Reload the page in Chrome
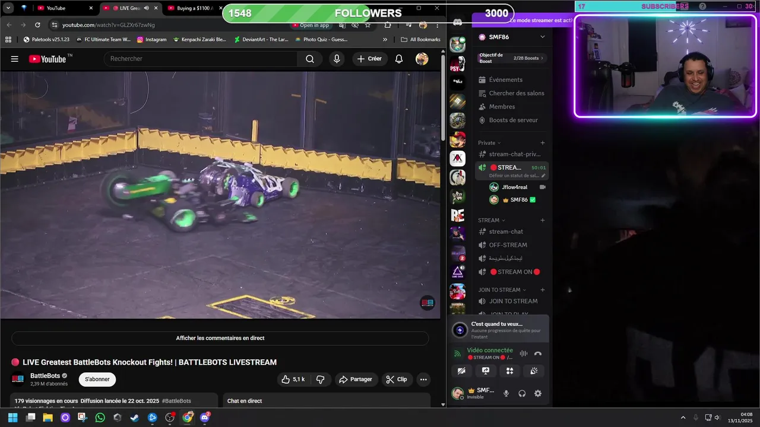This screenshot has height=427, width=760. [37, 25]
